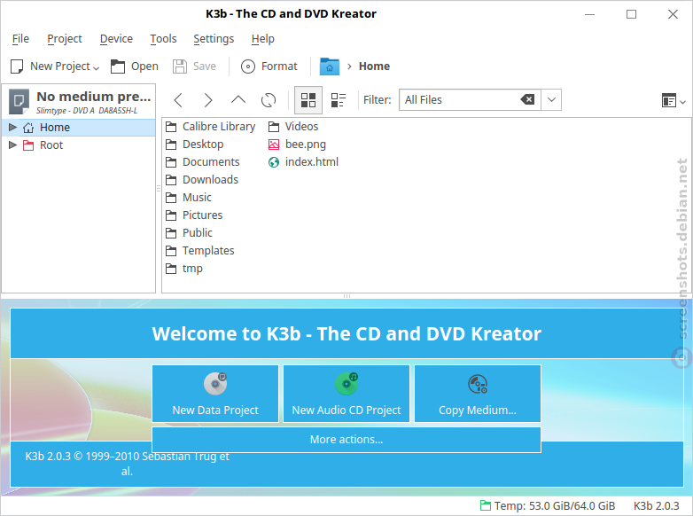Select the Documents folder

point(202,162)
